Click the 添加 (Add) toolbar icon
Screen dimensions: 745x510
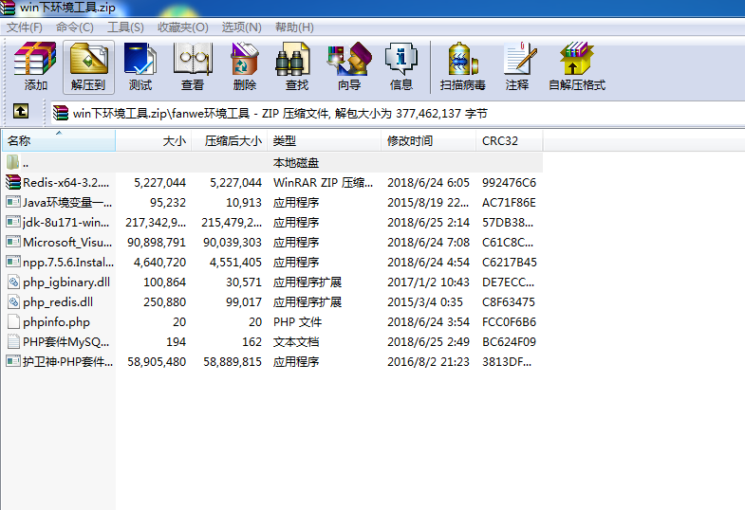pos(35,66)
